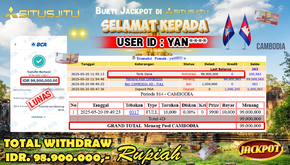290x165 pixels.
Task: Select the FULL type cell
Action: (x=152, y=112)
